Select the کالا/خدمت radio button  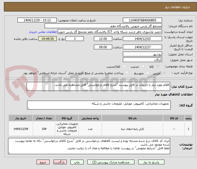tap(124, 66)
